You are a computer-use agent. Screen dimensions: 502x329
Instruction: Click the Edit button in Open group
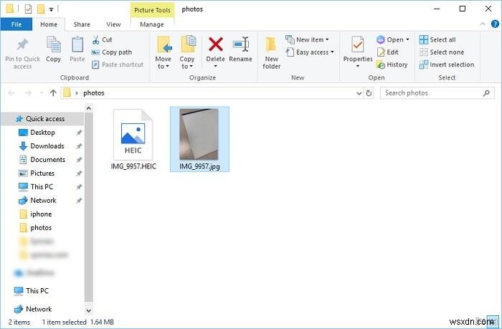388,52
